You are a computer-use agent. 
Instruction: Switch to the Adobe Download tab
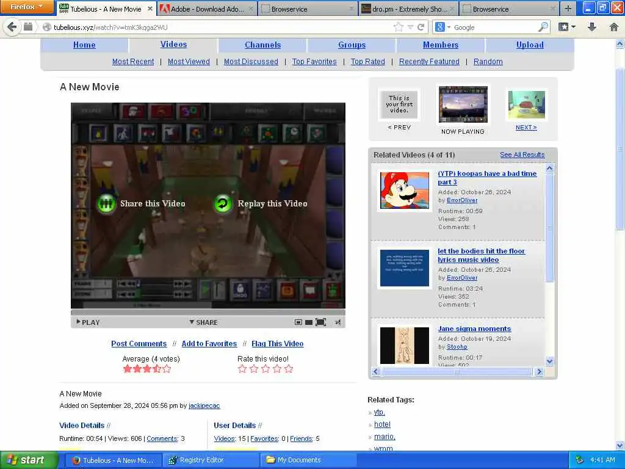click(208, 9)
